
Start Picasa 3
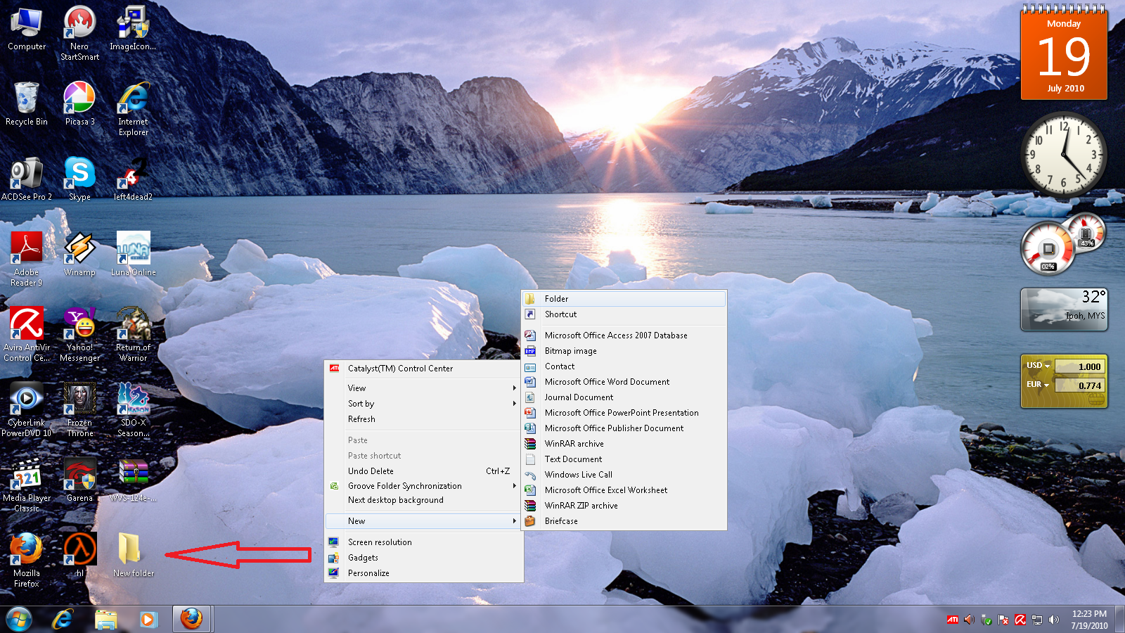[79, 98]
